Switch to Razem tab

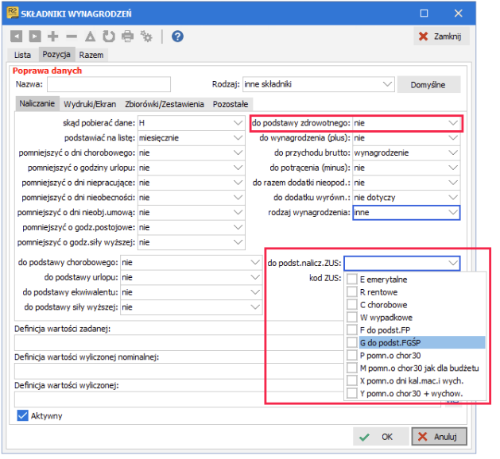point(91,55)
